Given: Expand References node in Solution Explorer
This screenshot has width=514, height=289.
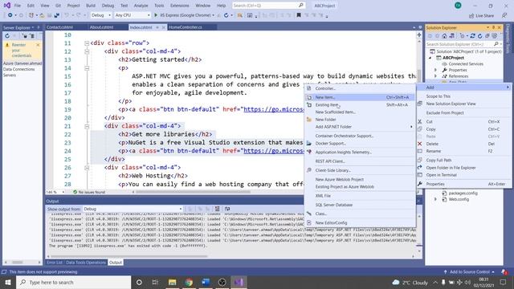Looking at the screenshot, I should 435,76.
